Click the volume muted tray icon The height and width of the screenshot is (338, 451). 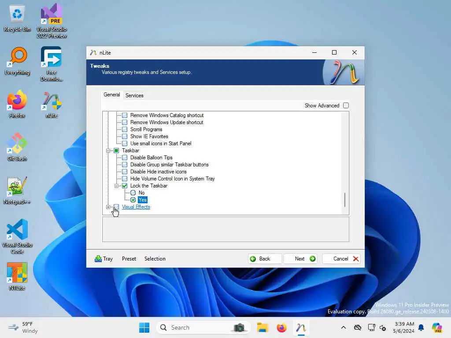[x=383, y=327]
